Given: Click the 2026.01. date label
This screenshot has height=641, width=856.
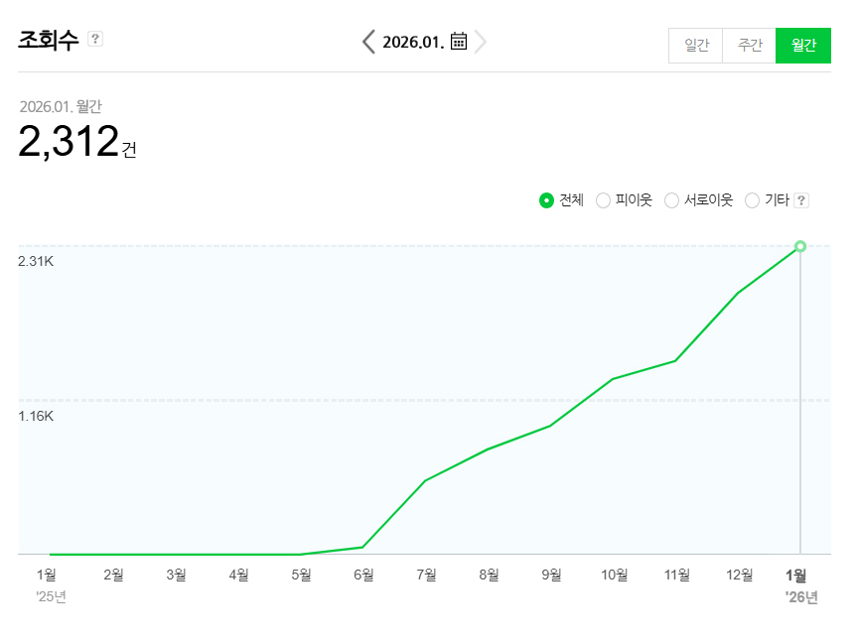Looking at the screenshot, I should (413, 42).
